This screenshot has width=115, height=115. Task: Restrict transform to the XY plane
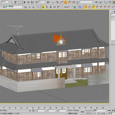click(x=55, y=7)
